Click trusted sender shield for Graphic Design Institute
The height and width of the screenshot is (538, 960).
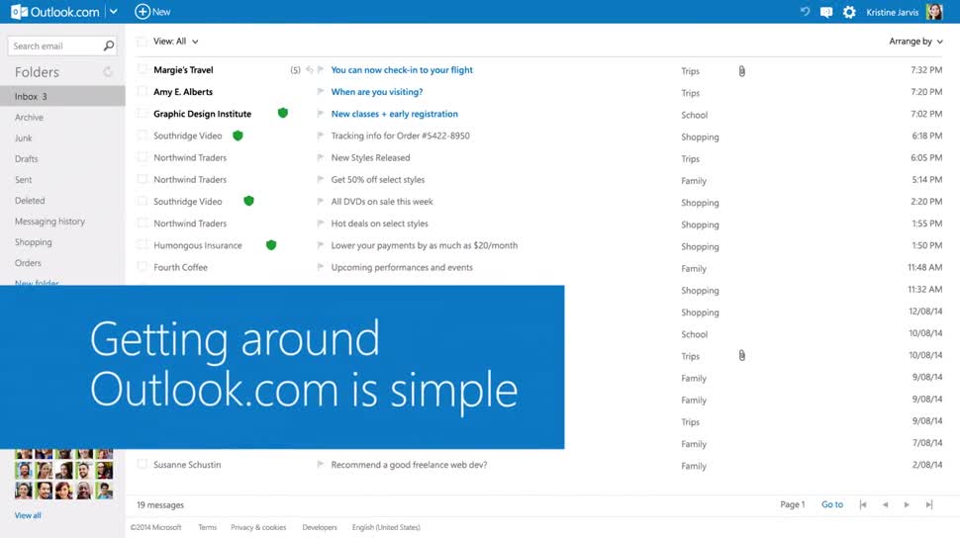coord(283,113)
